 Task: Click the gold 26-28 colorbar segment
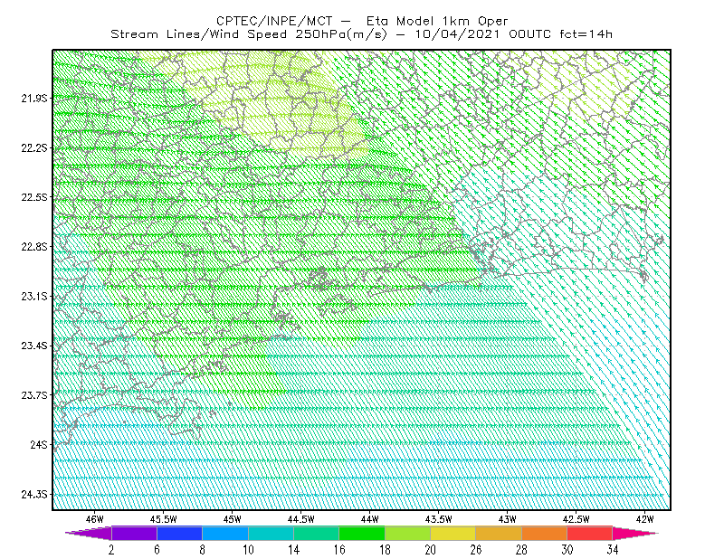click(499, 533)
